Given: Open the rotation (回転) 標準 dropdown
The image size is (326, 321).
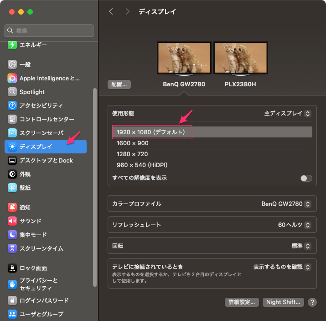Looking at the screenshot, I should pos(301,246).
